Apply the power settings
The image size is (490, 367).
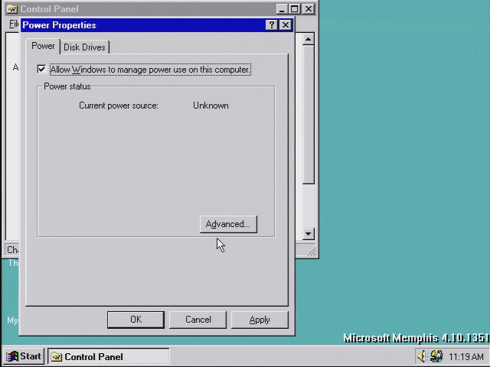pos(260,320)
